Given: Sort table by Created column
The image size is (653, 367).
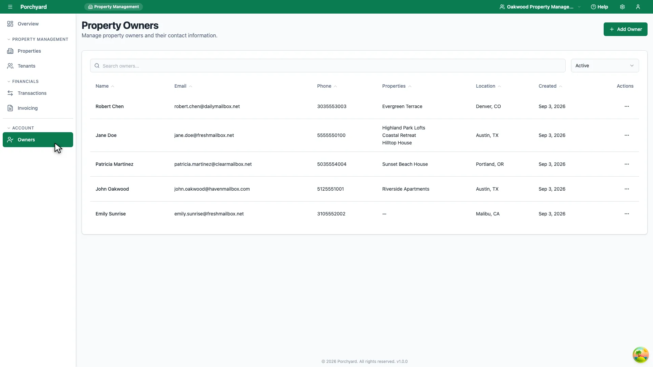Looking at the screenshot, I should pyautogui.click(x=550, y=86).
